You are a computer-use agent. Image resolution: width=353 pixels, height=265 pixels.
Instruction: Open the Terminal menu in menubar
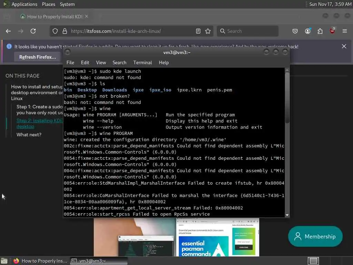(142, 63)
